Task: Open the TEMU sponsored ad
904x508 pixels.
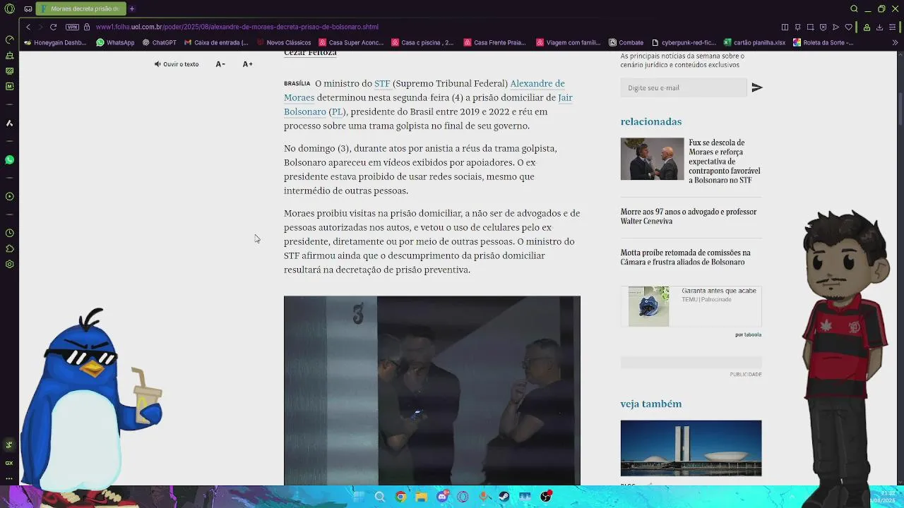Action: [x=691, y=306]
